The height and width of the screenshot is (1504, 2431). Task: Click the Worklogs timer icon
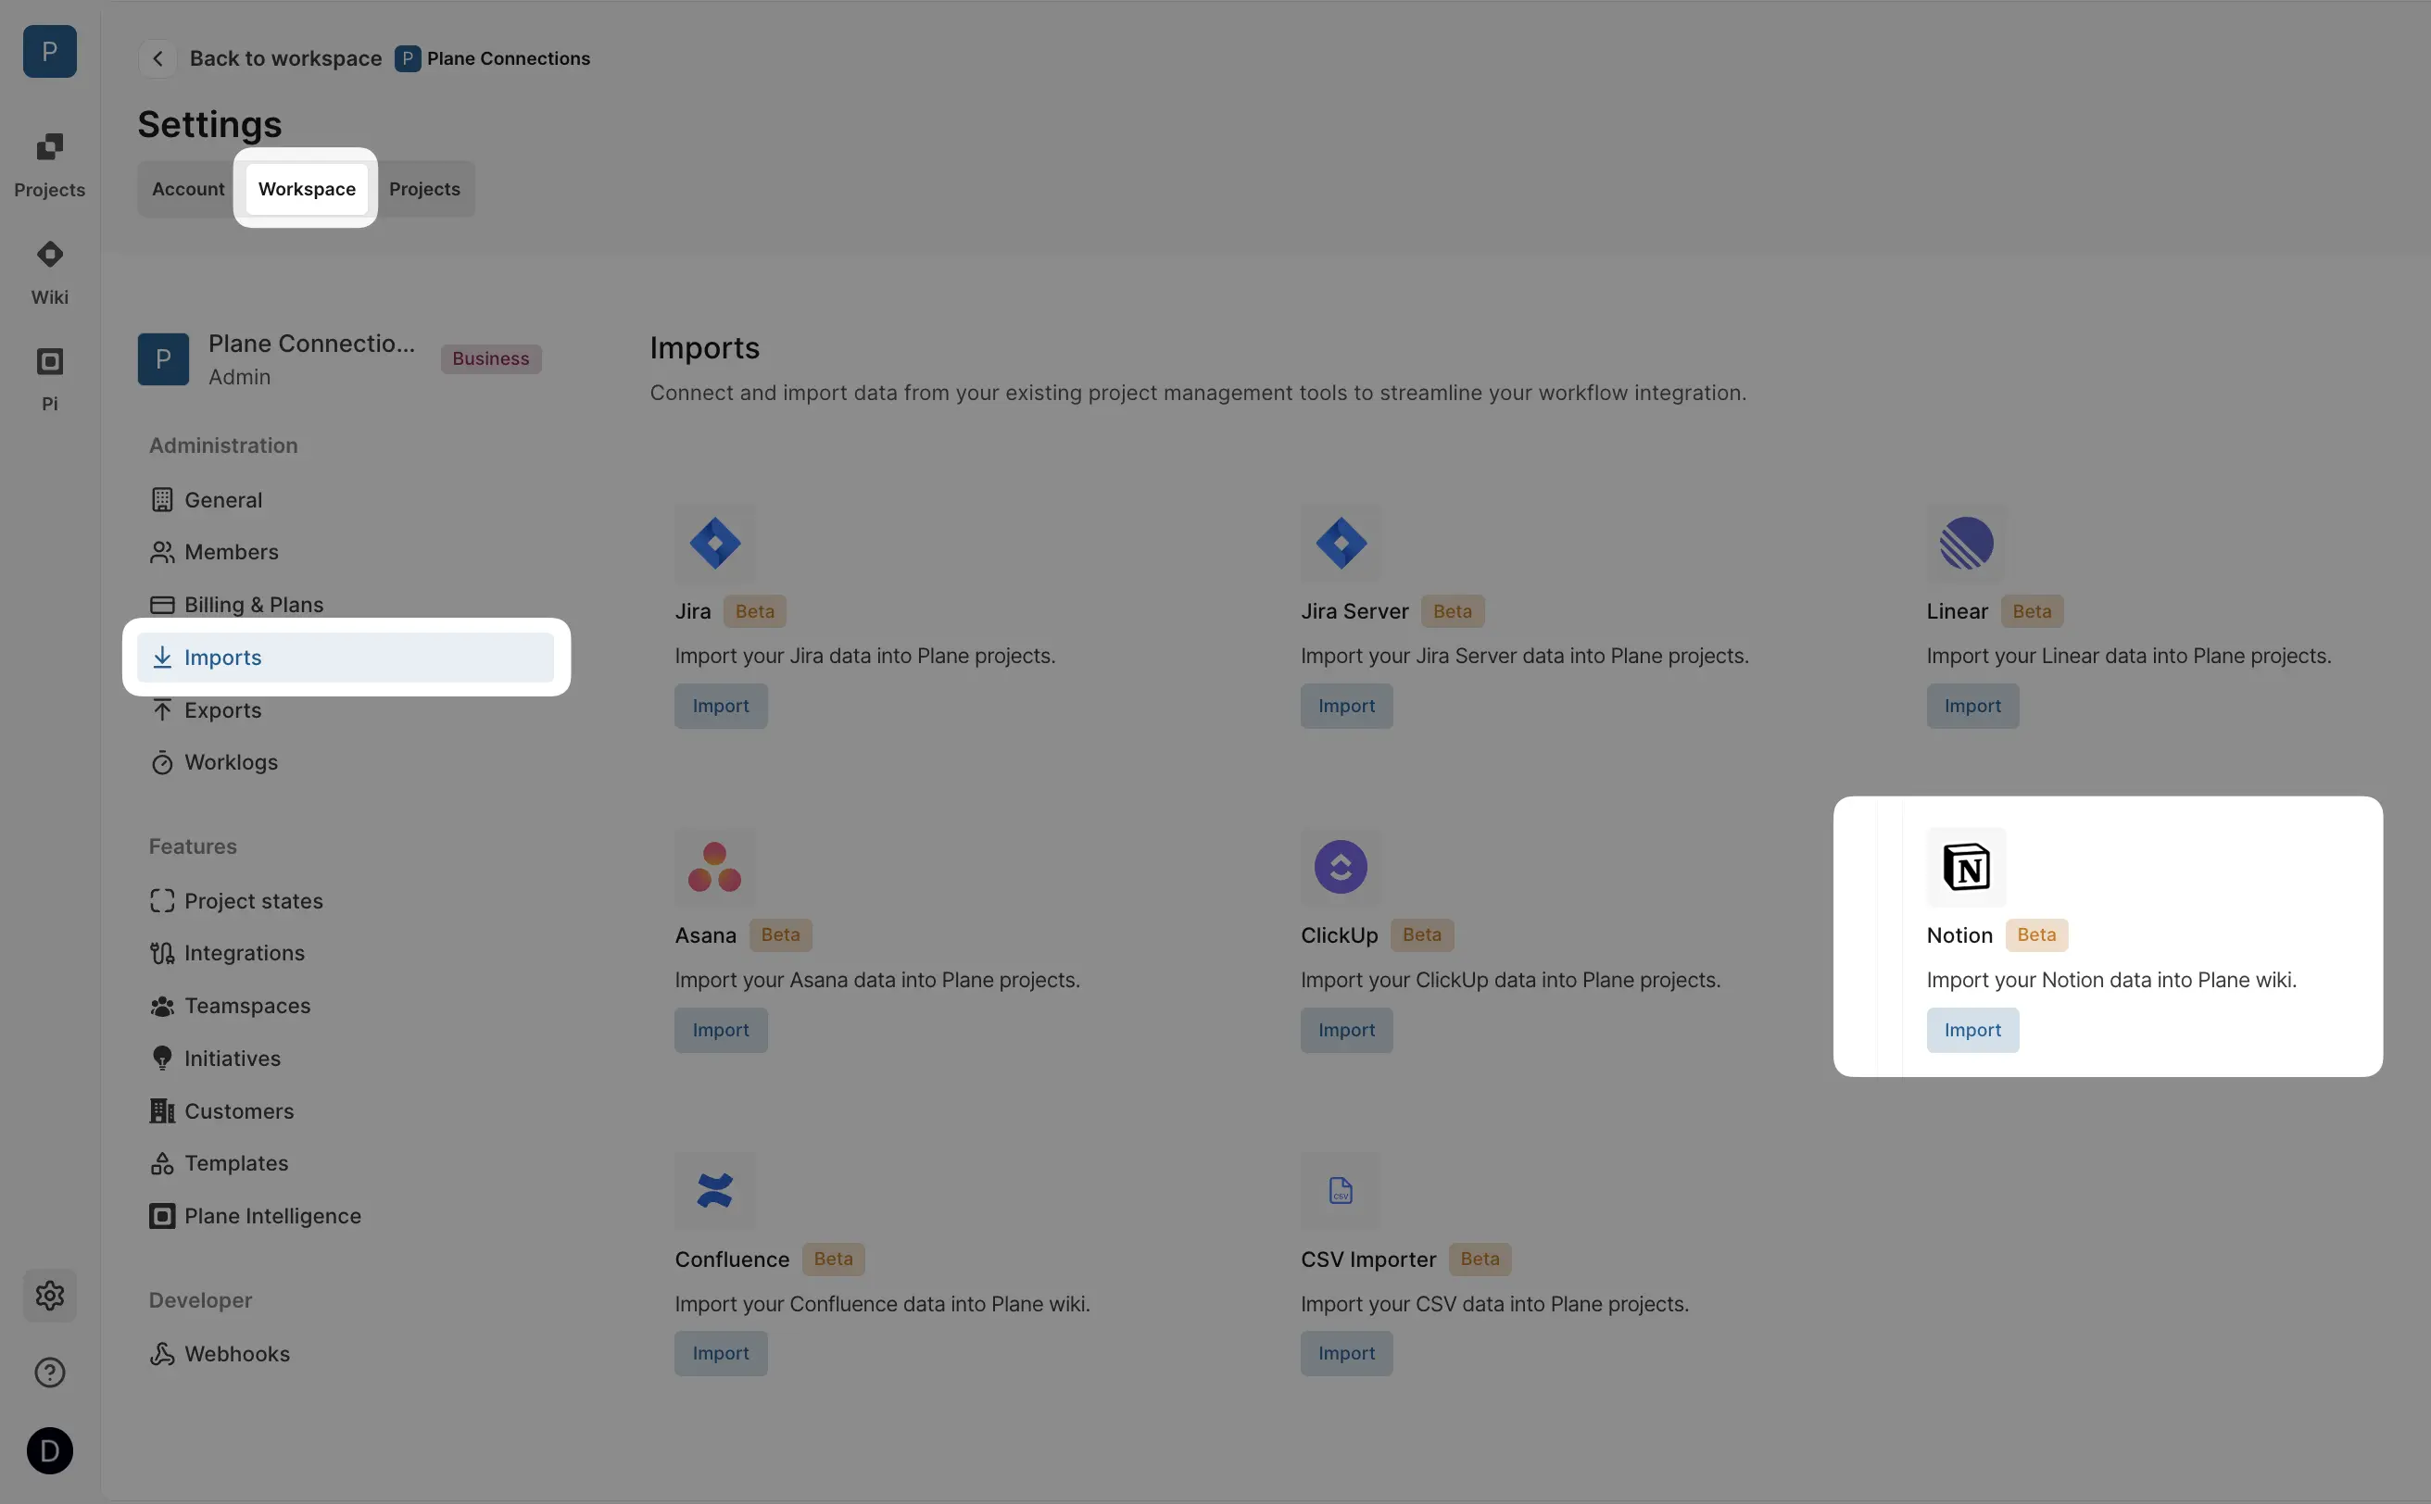pyautogui.click(x=162, y=763)
